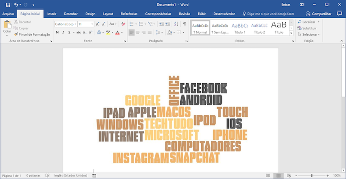Open the comments icon beside Compartilhar
Viewport: 346px width, 179px height.
[339, 14]
